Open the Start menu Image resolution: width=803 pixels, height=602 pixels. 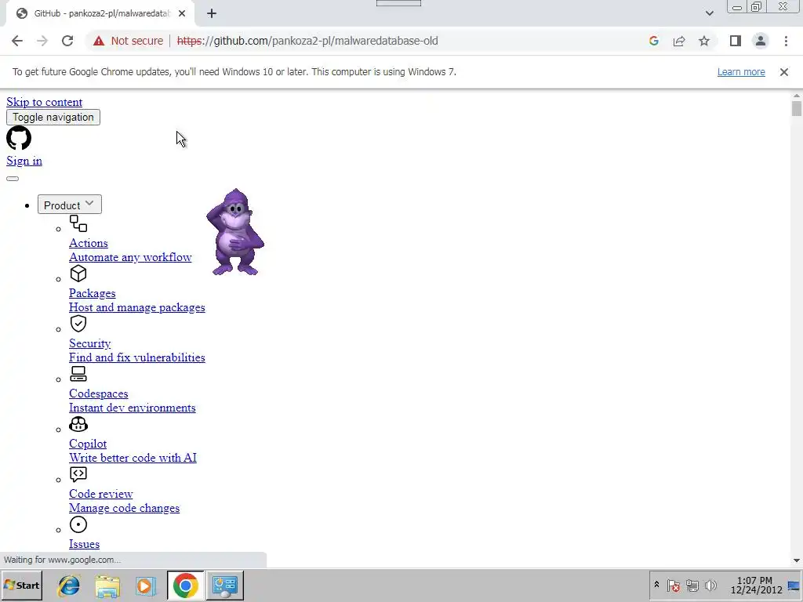click(x=21, y=585)
